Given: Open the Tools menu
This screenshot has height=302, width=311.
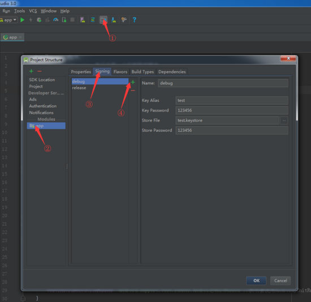Looking at the screenshot, I should pos(19,11).
